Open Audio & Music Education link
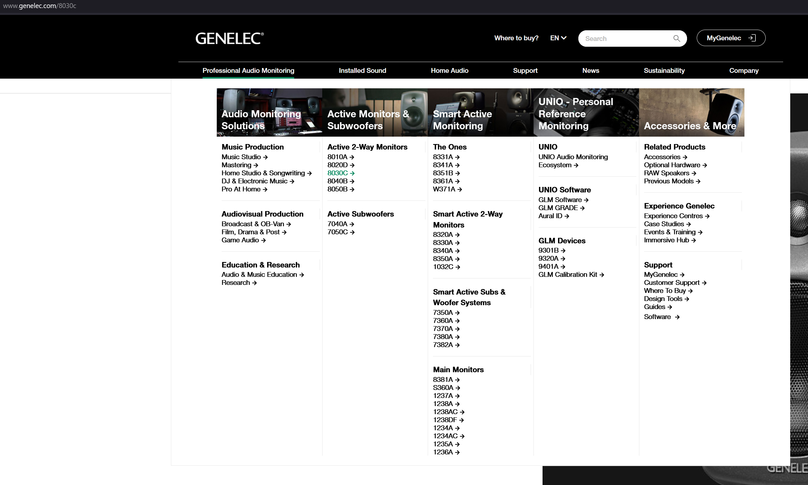 point(263,275)
